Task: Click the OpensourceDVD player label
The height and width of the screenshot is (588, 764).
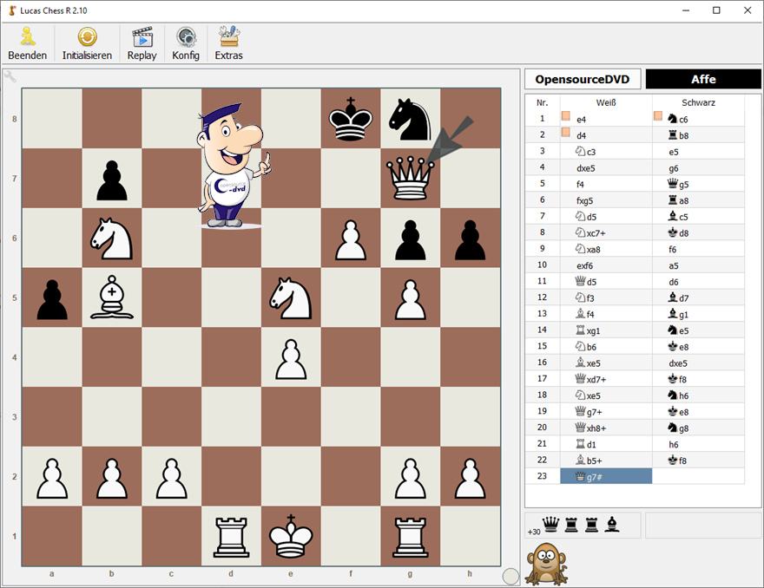Action: click(583, 79)
